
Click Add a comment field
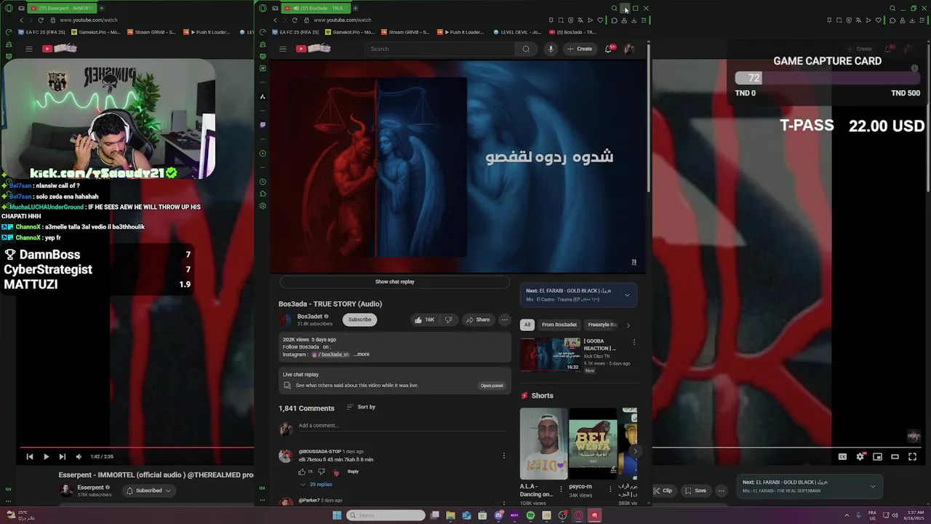401,426
